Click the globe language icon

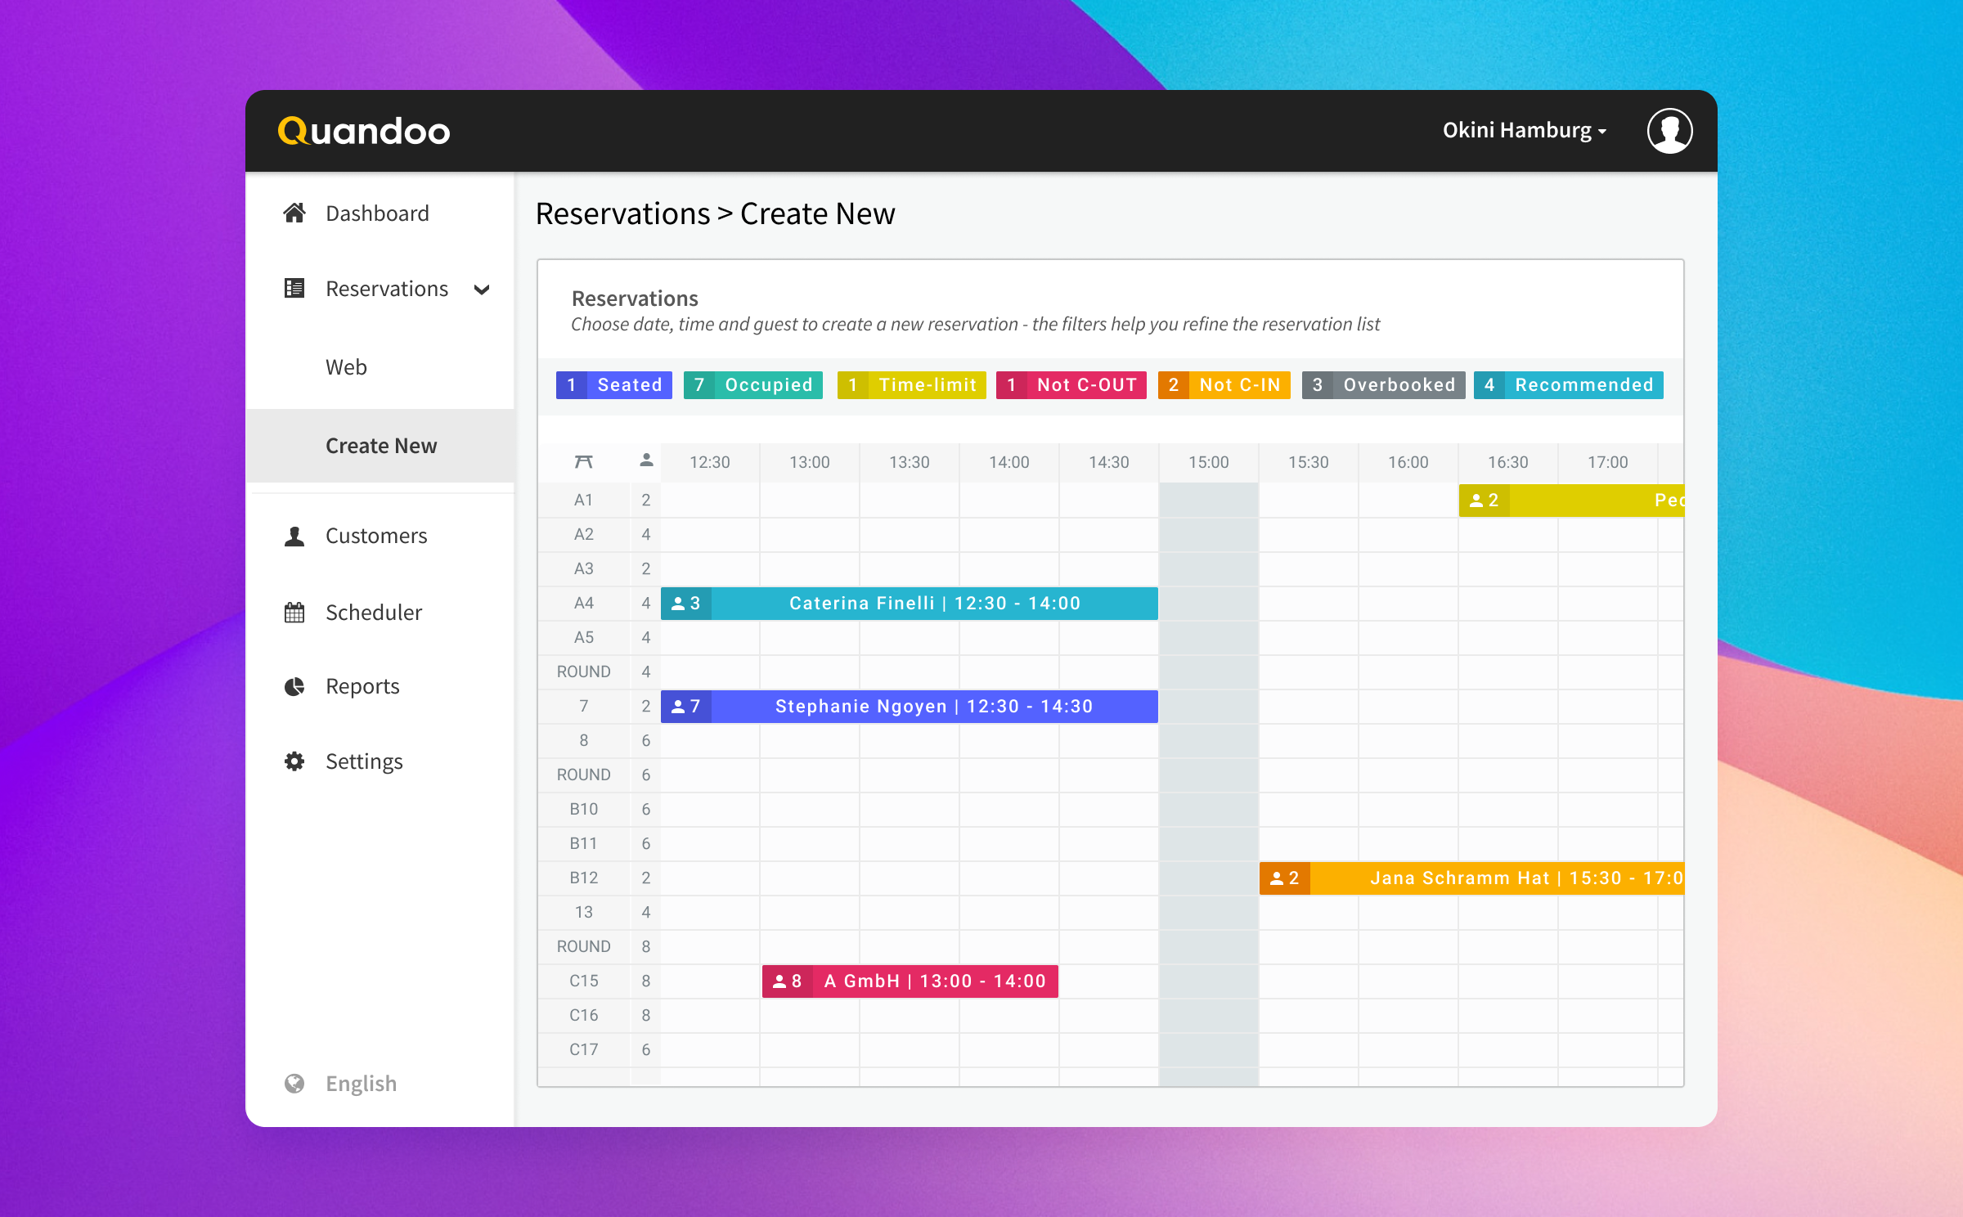(x=294, y=1084)
